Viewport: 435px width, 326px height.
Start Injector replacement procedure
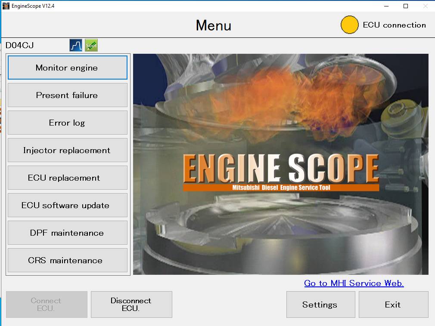click(x=67, y=150)
